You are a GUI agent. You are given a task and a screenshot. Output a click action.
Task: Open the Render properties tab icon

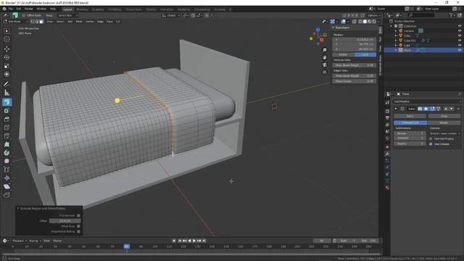pos(387,111)
